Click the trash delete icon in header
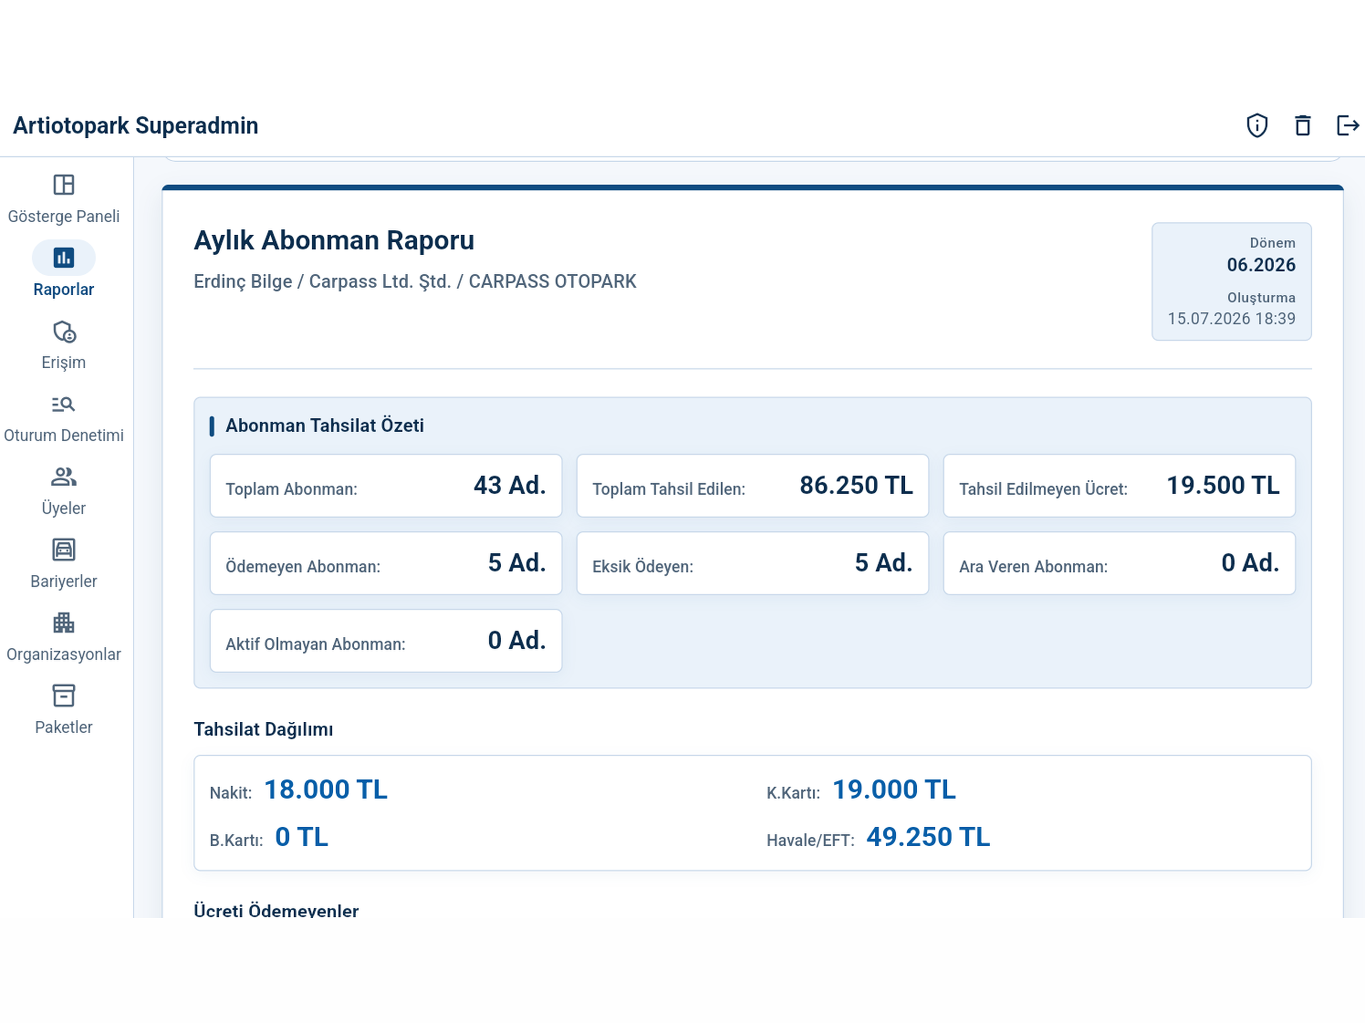Image resolution: width=1365 pixels, height=1023 pixels. pyautogui.click(x=1303, y=126)
